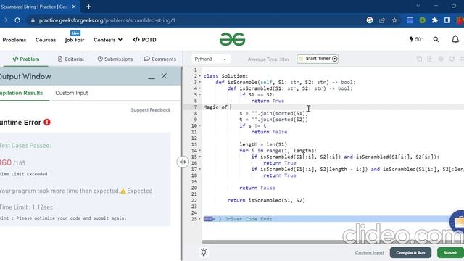Viewport: 464px width, 261px height.
Task: Click 'return False' on line 20
Action: pos(257,188)
